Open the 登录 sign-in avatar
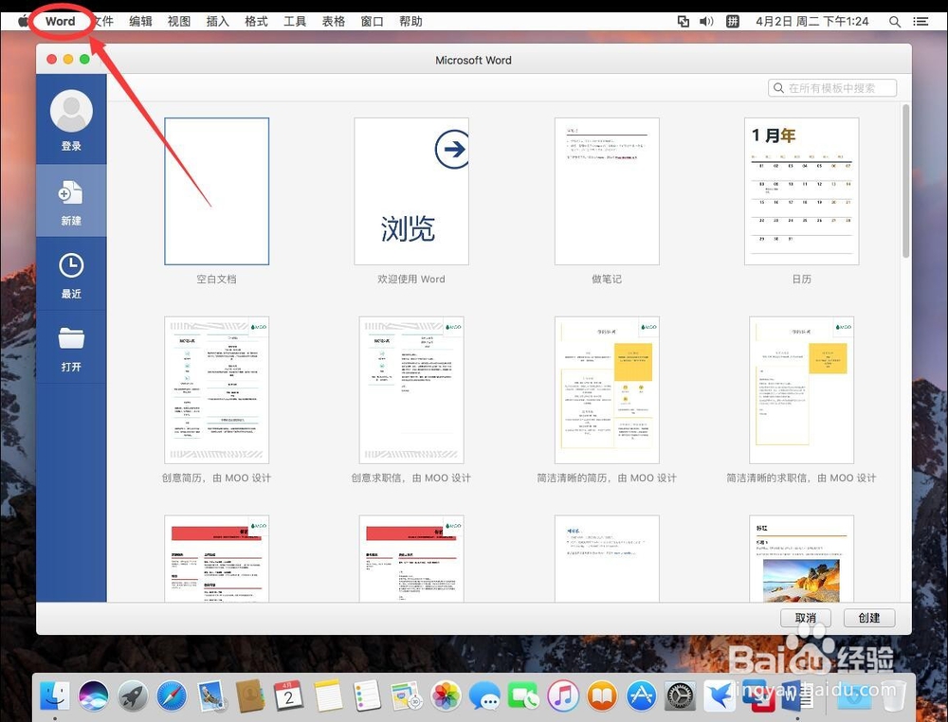 (71, 112)
